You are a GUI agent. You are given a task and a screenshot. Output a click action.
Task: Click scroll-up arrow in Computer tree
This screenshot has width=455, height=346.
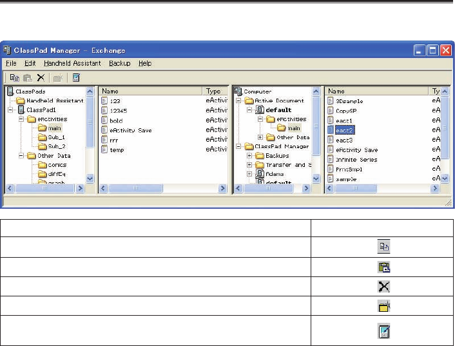click(316, 91)
